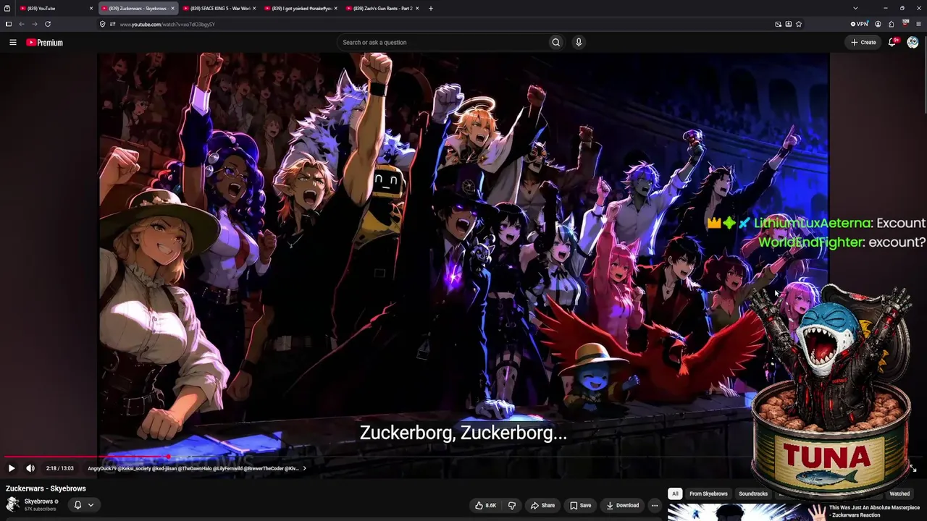This screenshot has width=927, height=521.
Task: Open site security shield info
Action: [103, 24]
